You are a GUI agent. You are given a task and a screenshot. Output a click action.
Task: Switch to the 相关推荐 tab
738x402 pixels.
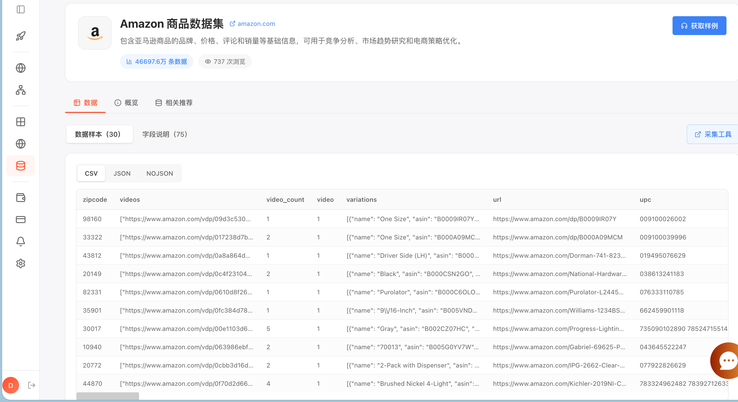pos(174,103)
